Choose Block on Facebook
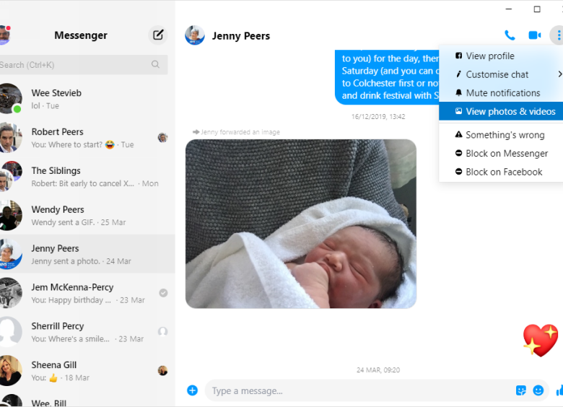 504,172
